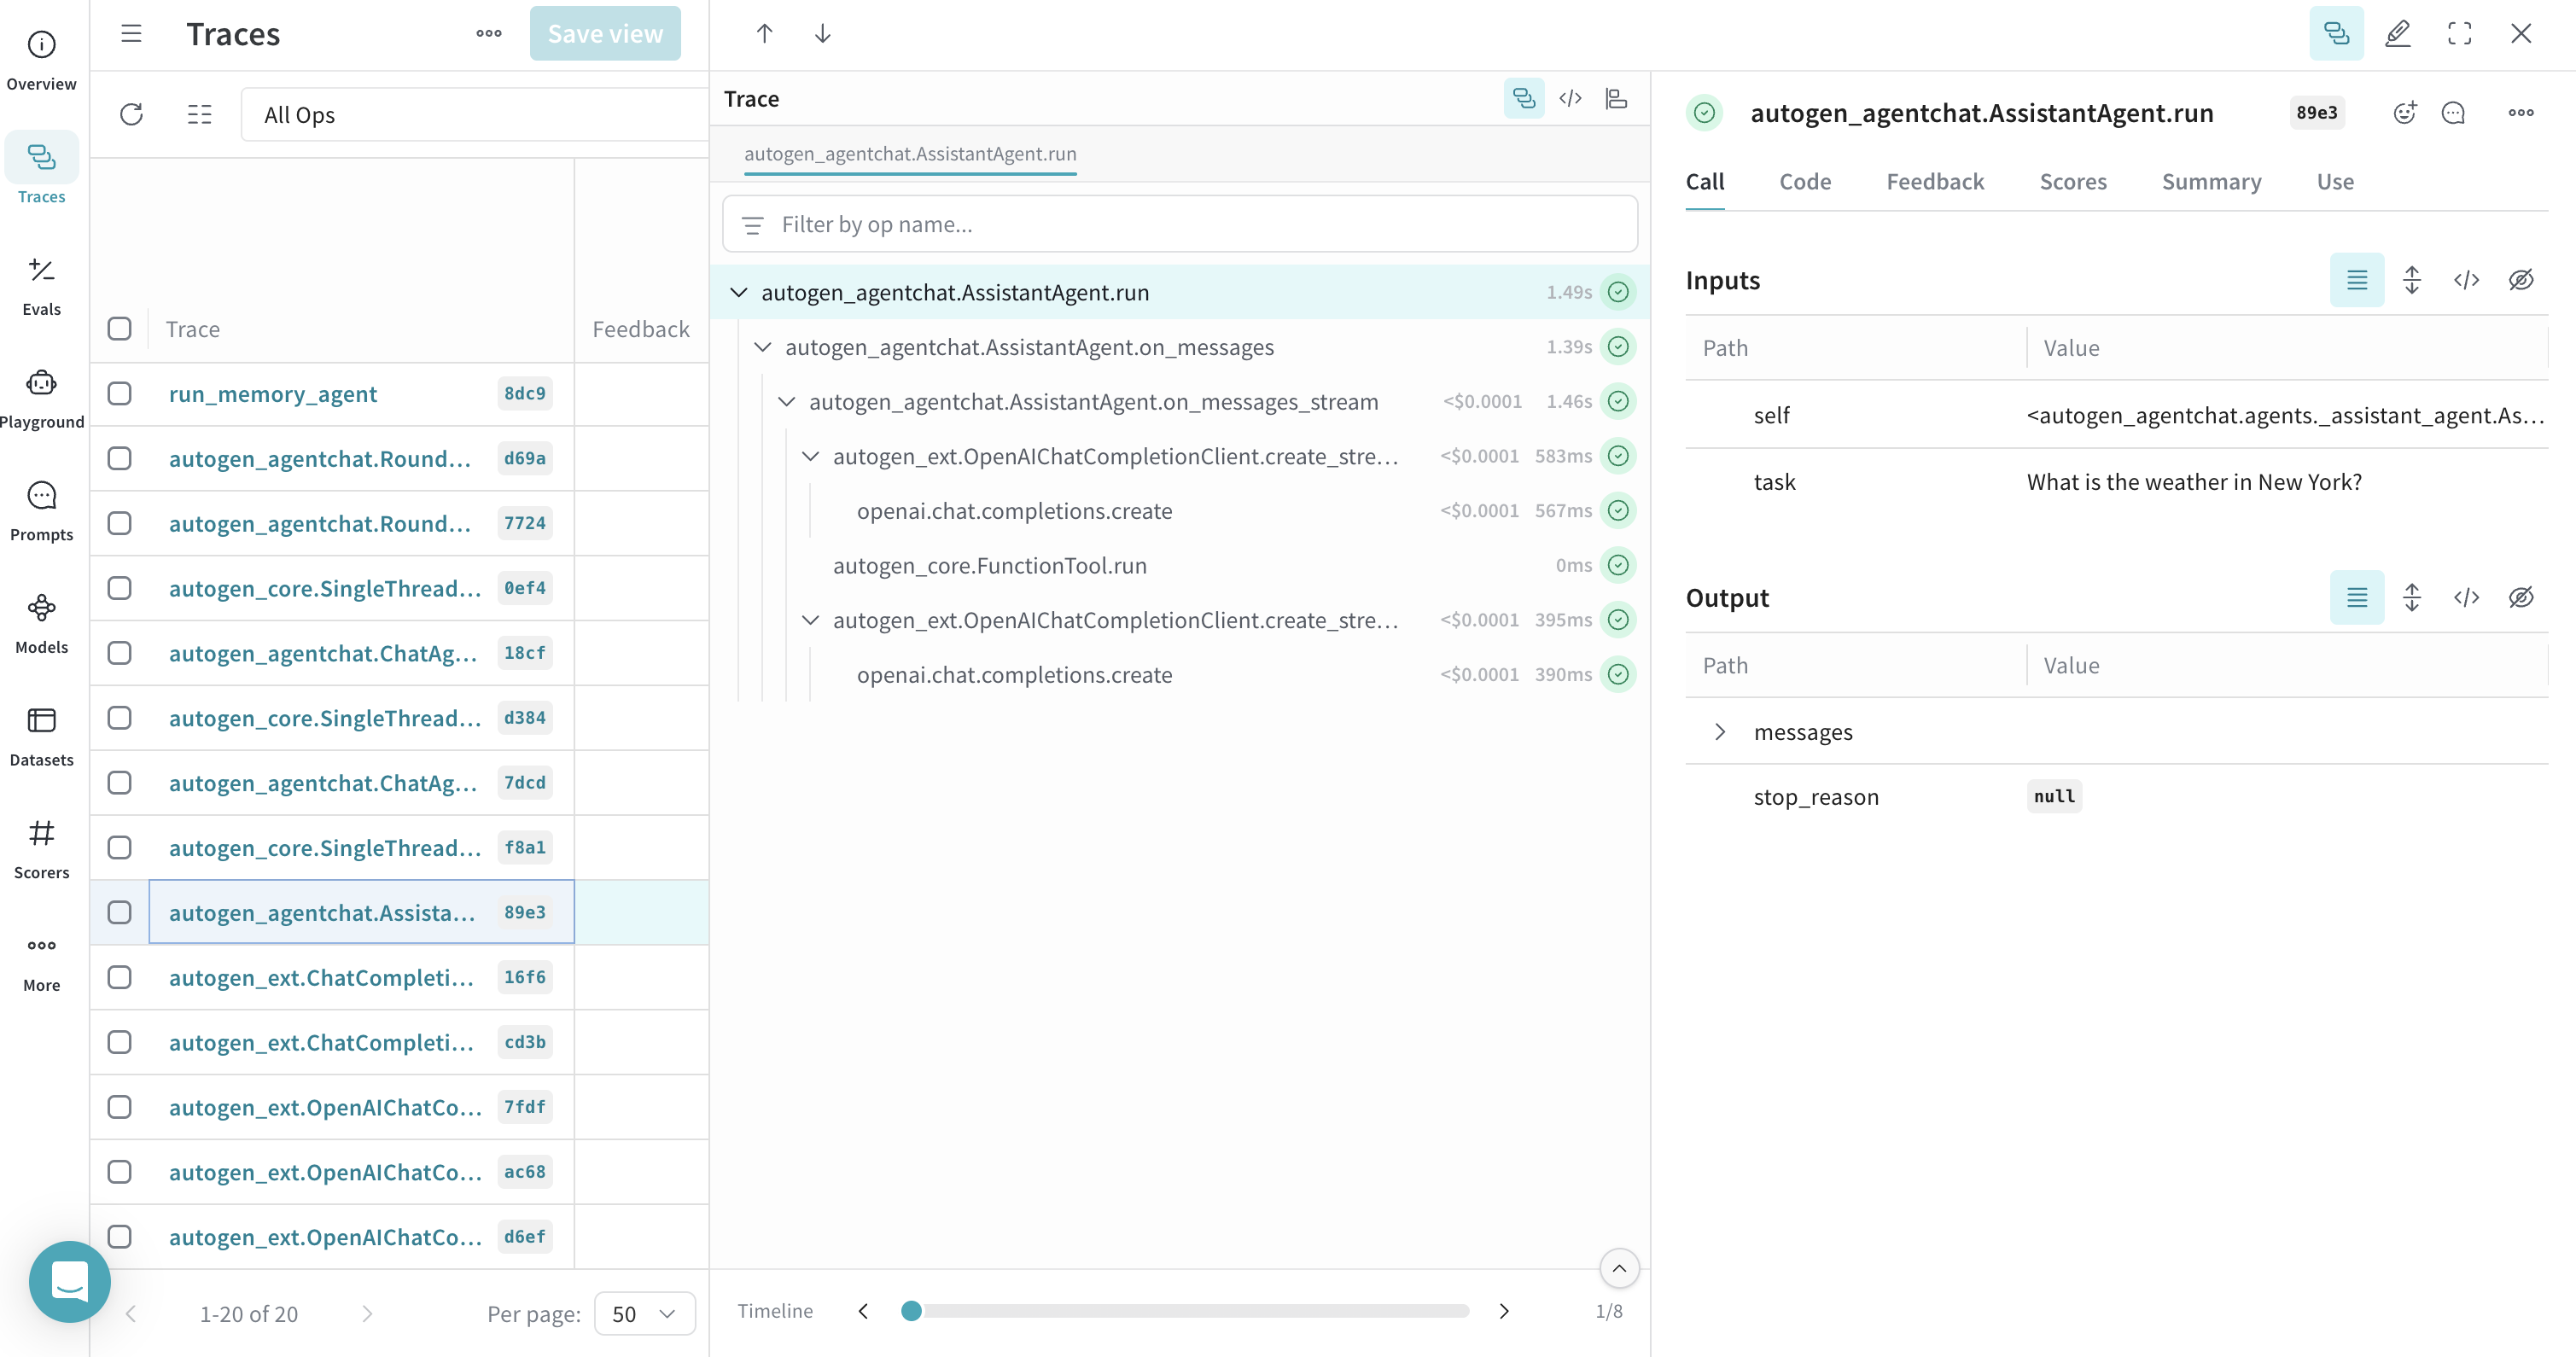
Task: Add emoji reaction to the call
Action: click(2404, 113)
